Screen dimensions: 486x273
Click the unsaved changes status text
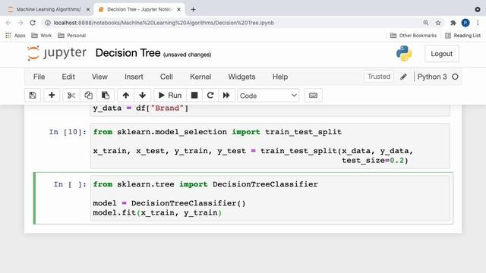pos(188,55)
